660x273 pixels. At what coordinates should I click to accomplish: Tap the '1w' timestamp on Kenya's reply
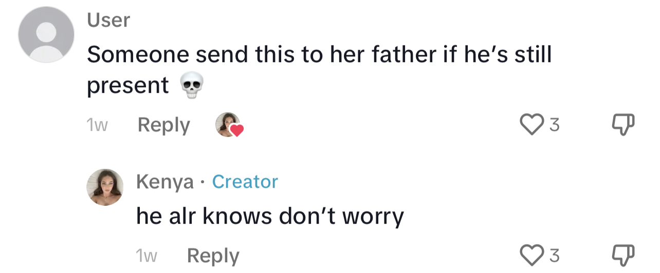click(x=147, y=256)
